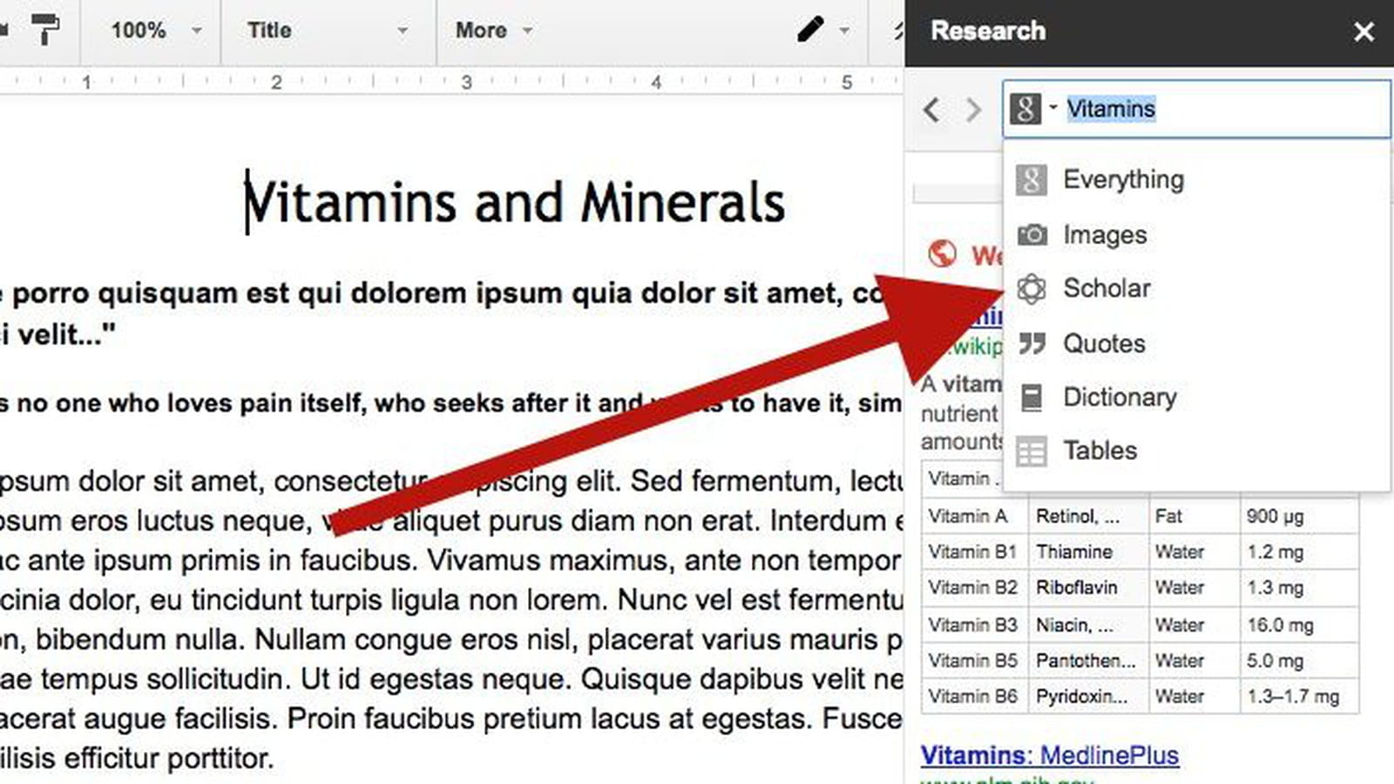Open the Title paragraph style dropdown
The height and width of the screenshot is (784, 1394).
[x=328, y=30]
